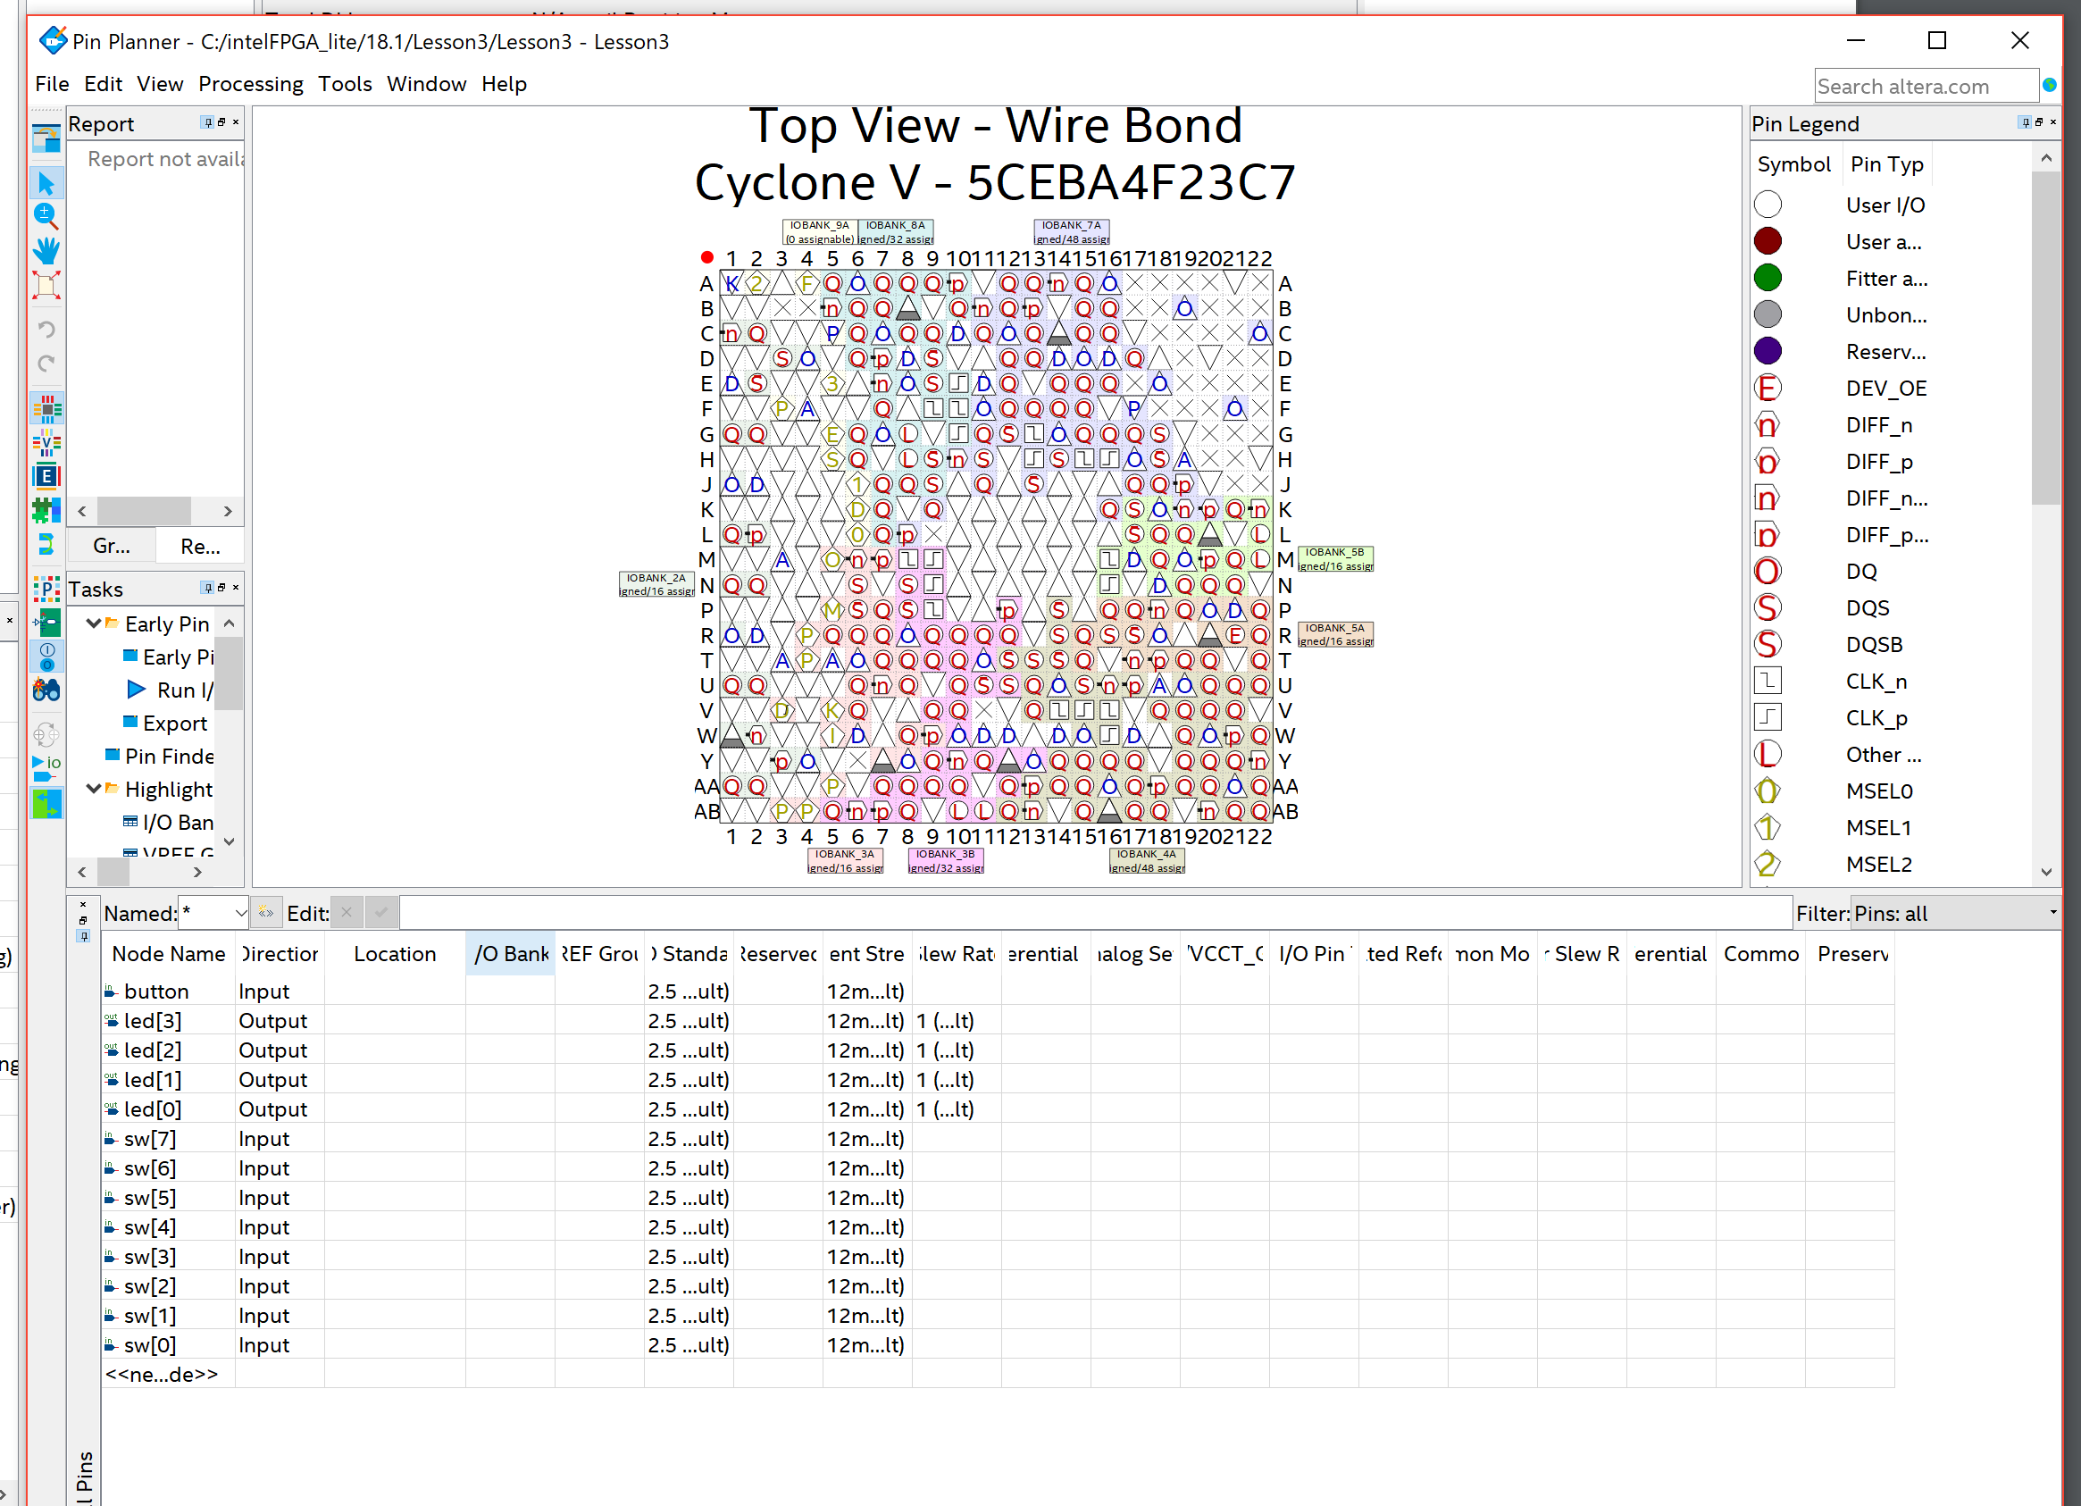
Task: Click the blue E edges icon
Action: (x=46, y=476)
